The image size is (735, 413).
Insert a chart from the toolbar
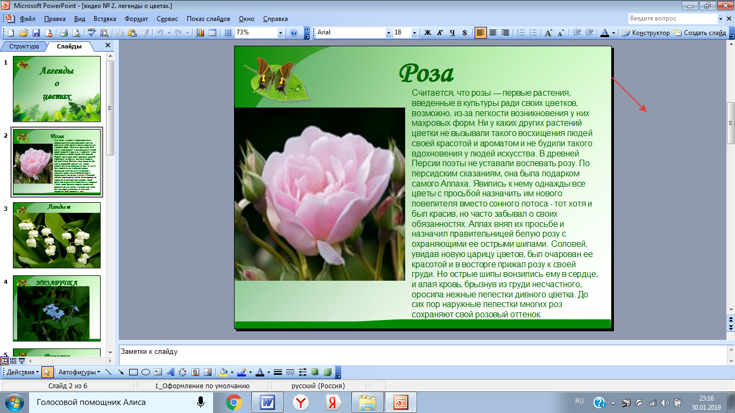coord(200,33)
